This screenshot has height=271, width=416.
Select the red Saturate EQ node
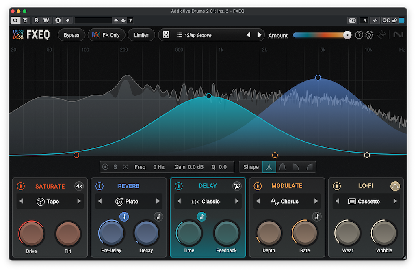coord(76,155)
